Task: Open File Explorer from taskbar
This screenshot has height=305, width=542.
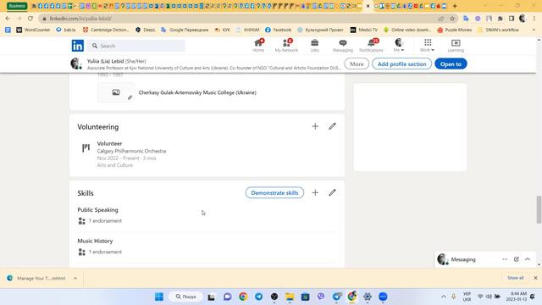Action: [290, 297]
